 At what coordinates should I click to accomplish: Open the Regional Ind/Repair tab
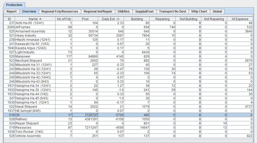98,12
